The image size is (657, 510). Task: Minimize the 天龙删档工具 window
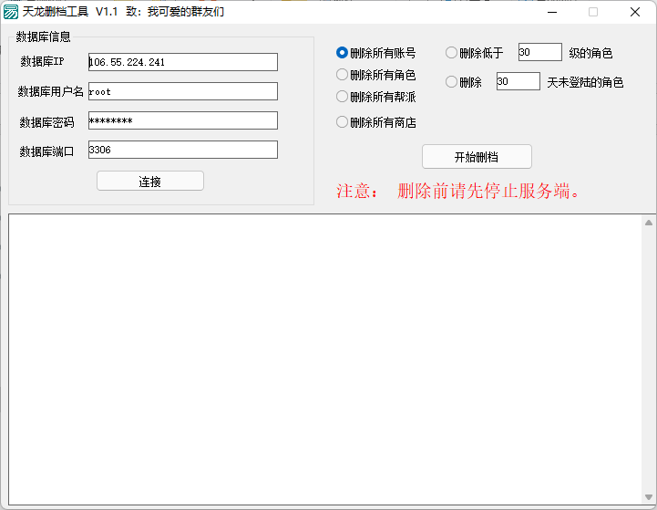click(550, 12)
